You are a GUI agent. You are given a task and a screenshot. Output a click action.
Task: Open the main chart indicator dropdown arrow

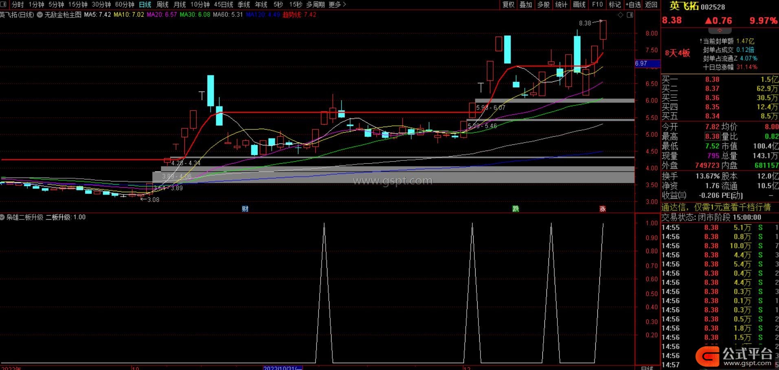pyautogui.click(x=40, y=15)
